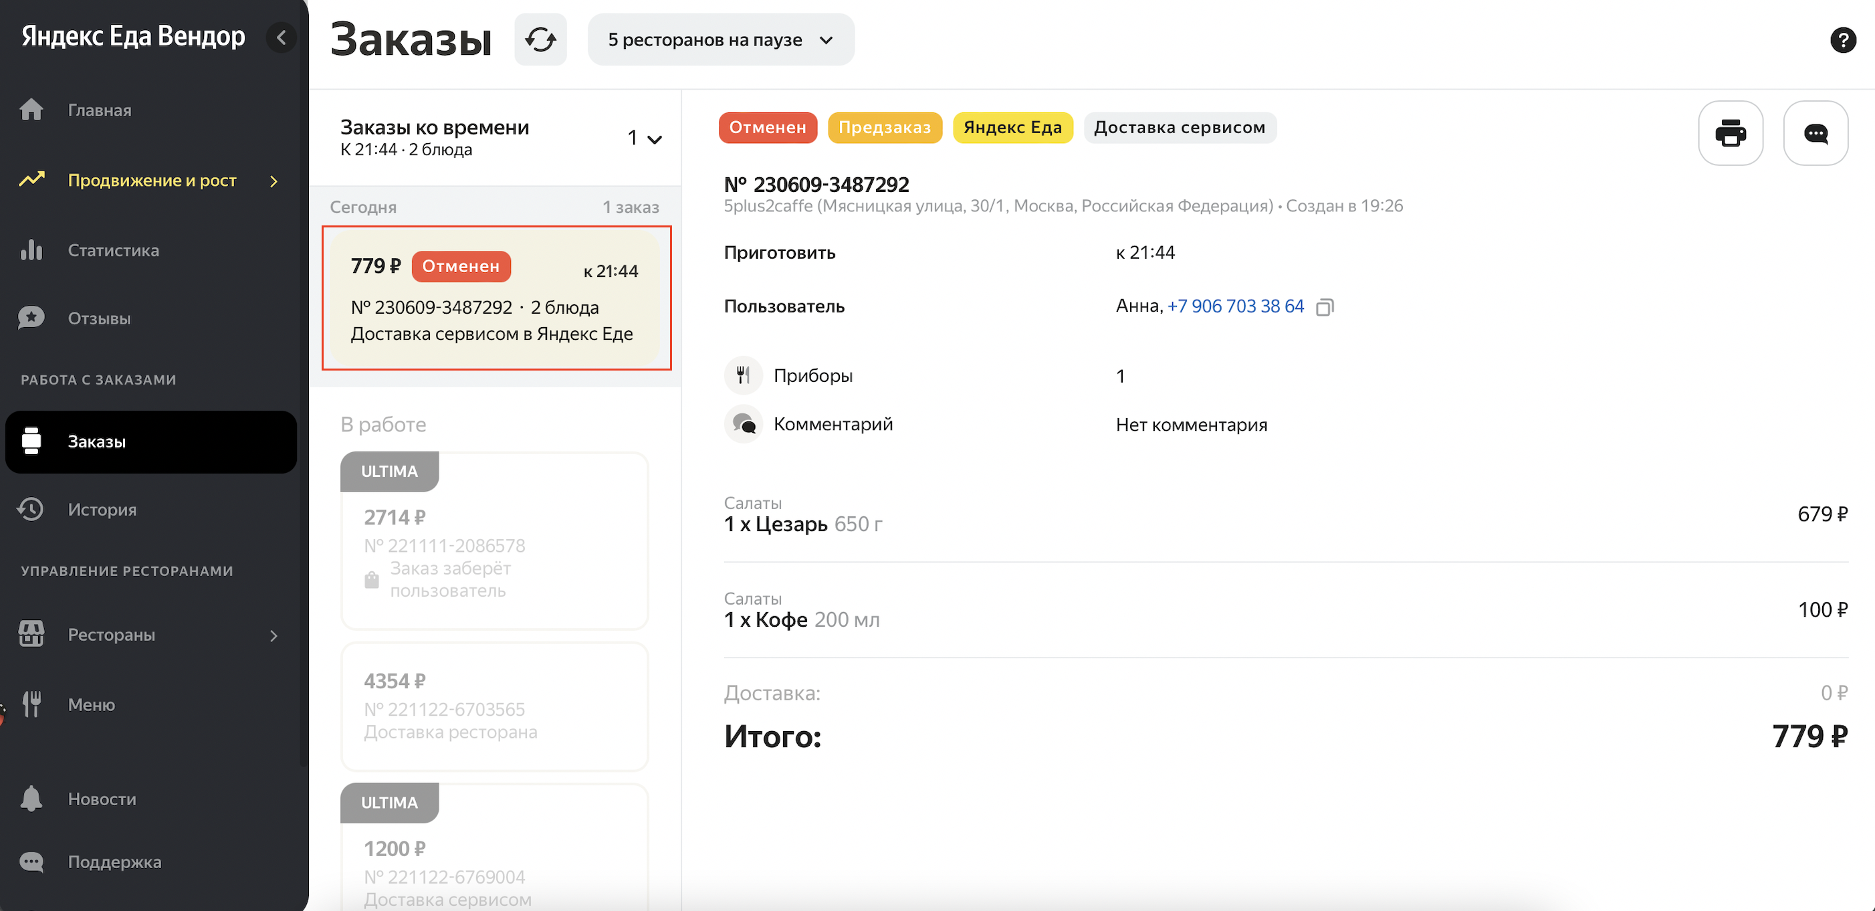Click the Предзаказ tag
Screen dimensions: 1875x911
pyautogui.click(x=885, y=128)
